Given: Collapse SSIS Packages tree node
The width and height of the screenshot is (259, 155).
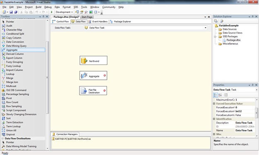Looking at the screenshot, I should 215,36.
